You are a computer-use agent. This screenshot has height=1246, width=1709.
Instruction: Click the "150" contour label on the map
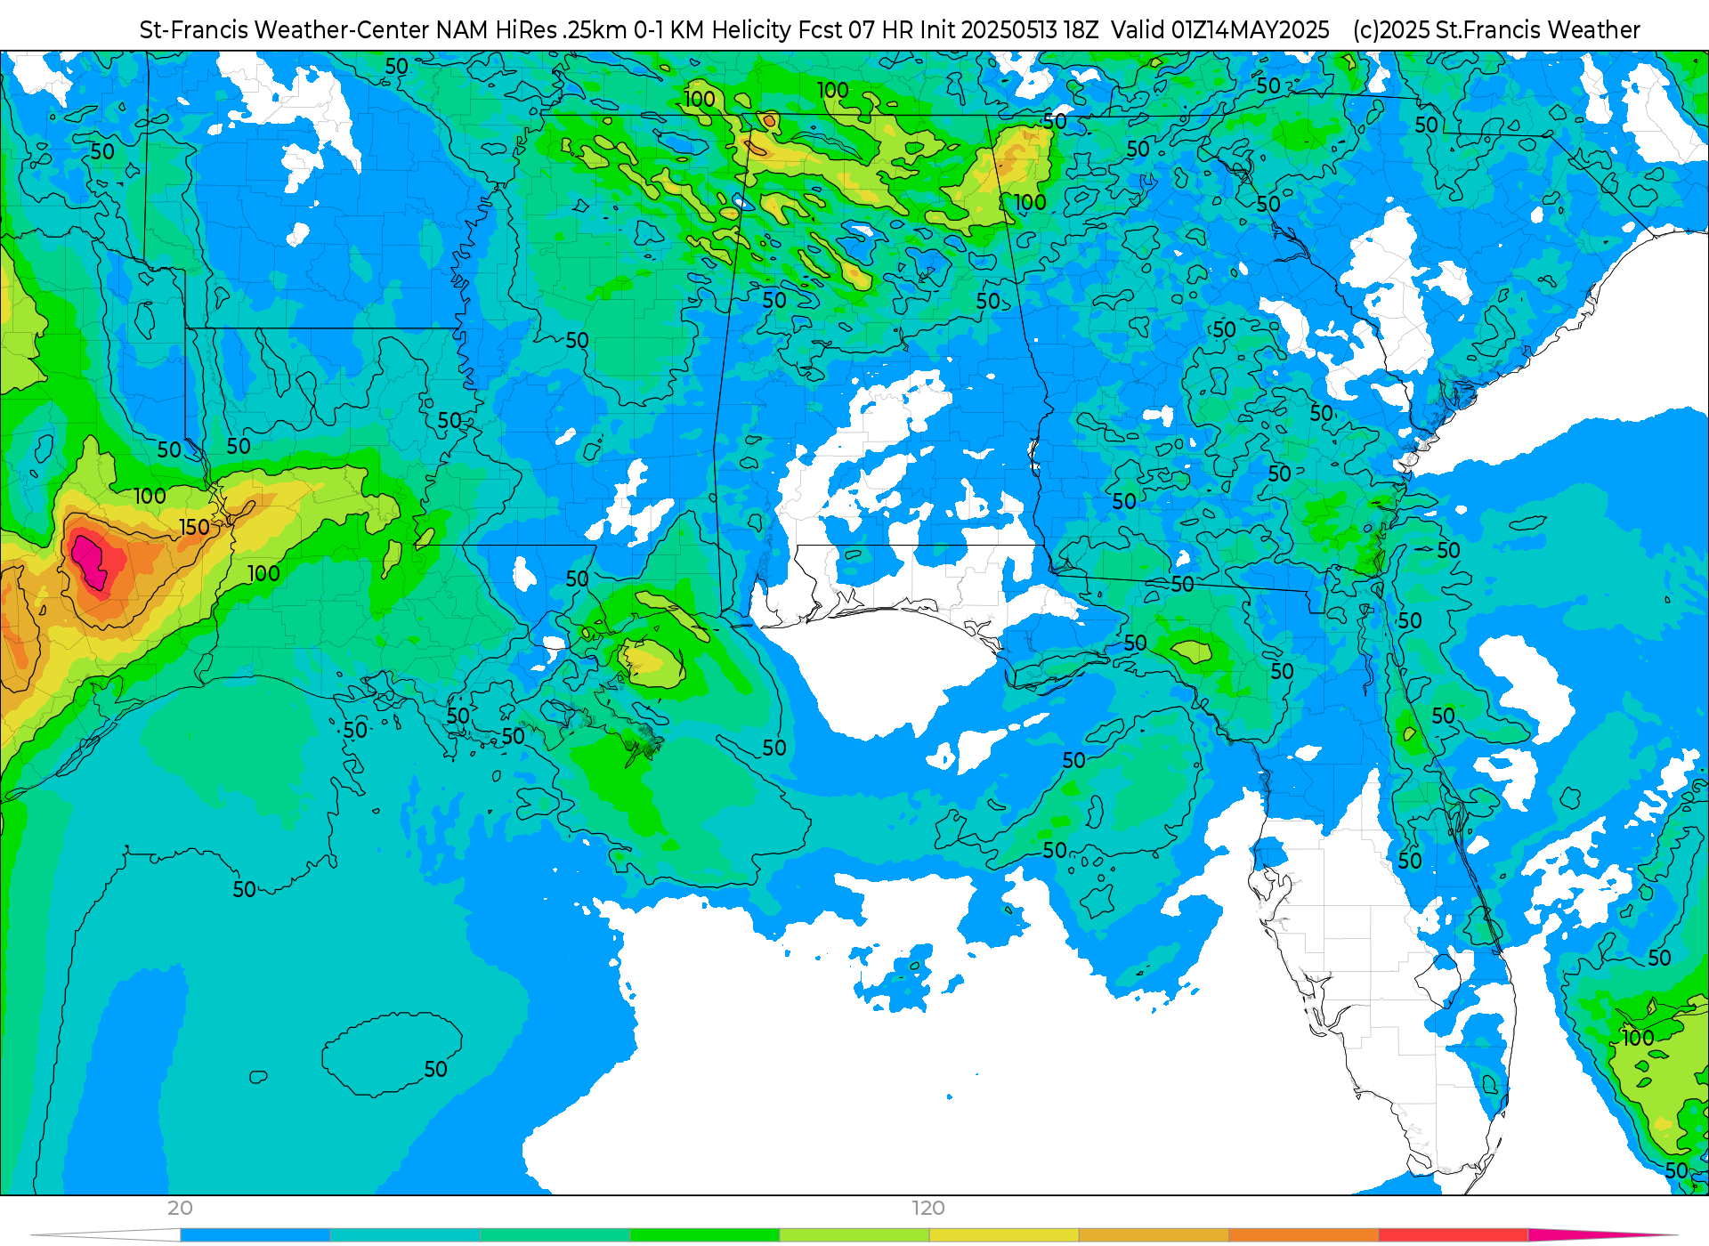pos(194,527)
